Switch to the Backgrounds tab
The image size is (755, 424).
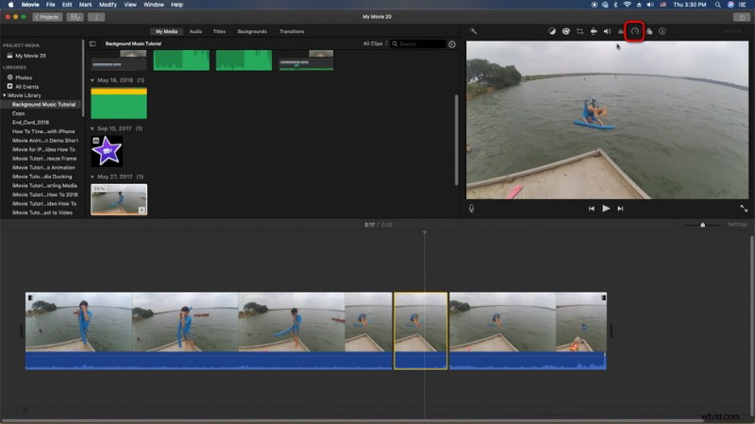pyautogui.click(x=252, y=31)
